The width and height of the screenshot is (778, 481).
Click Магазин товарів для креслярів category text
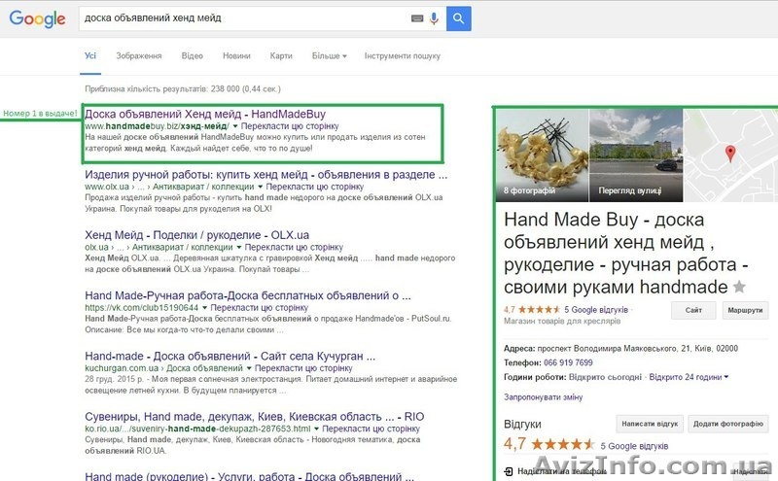click(562, 322)
